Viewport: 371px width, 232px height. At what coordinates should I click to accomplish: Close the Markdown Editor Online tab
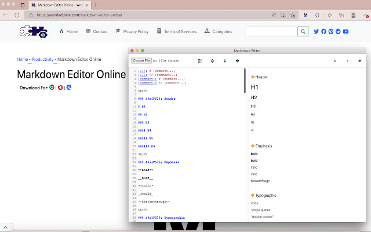86,5
